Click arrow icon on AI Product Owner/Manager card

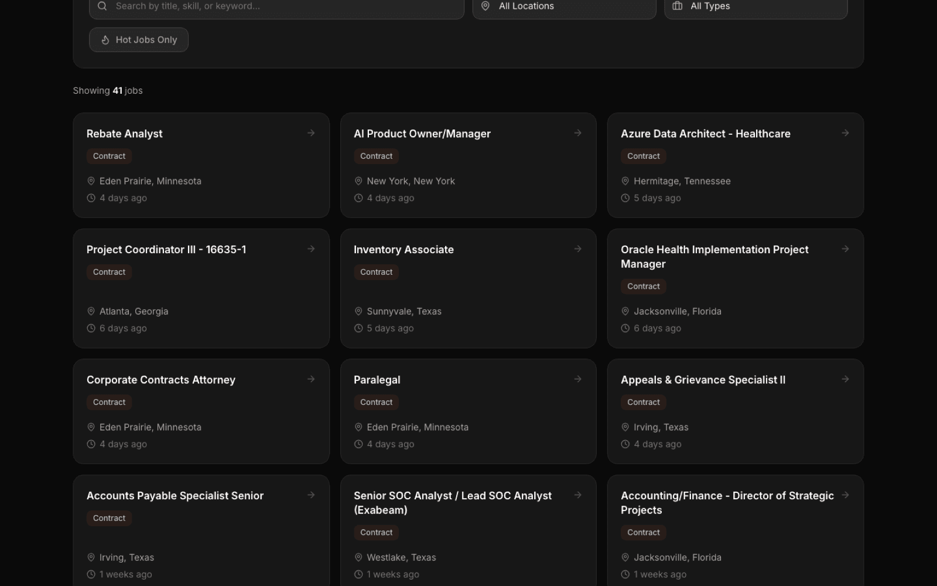578,133
